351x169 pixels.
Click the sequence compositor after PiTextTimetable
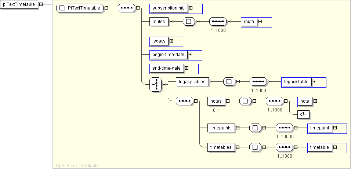[x=126, y=8]
